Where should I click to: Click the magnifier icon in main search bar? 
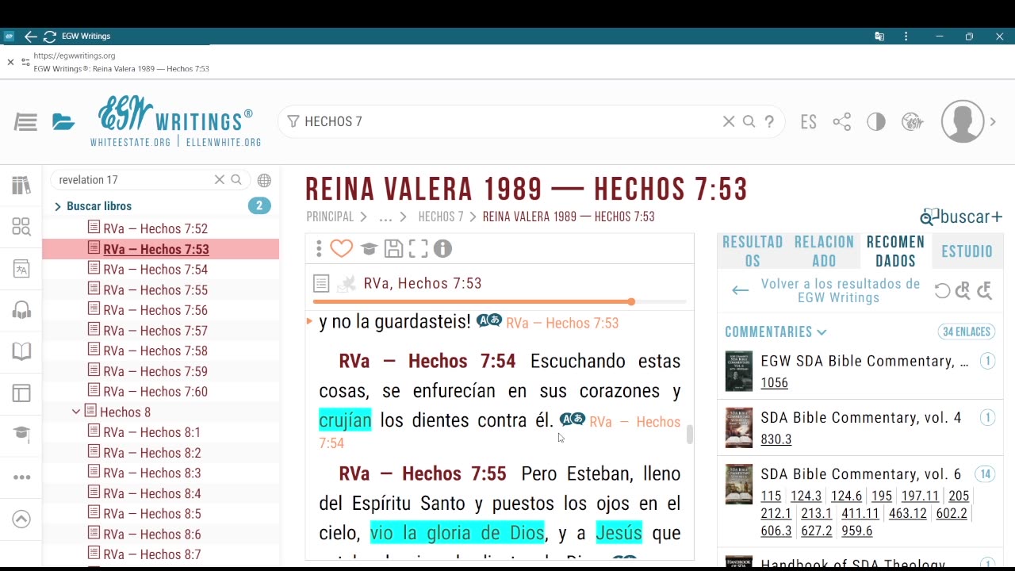(749, 121)
